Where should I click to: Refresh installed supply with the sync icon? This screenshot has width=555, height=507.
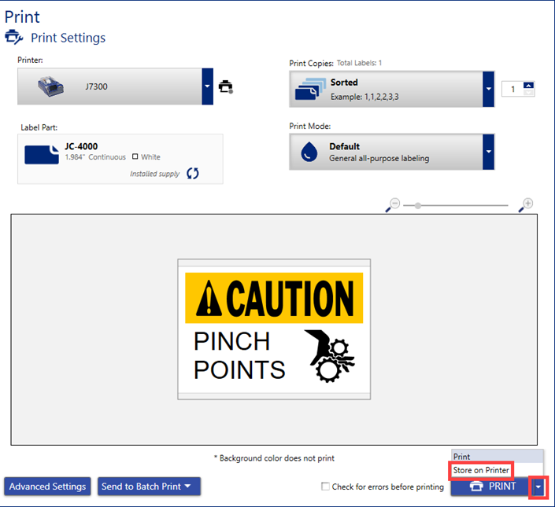click(193, 173)
